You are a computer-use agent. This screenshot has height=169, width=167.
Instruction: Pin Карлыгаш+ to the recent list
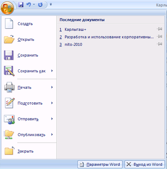[x=159, y=29]
